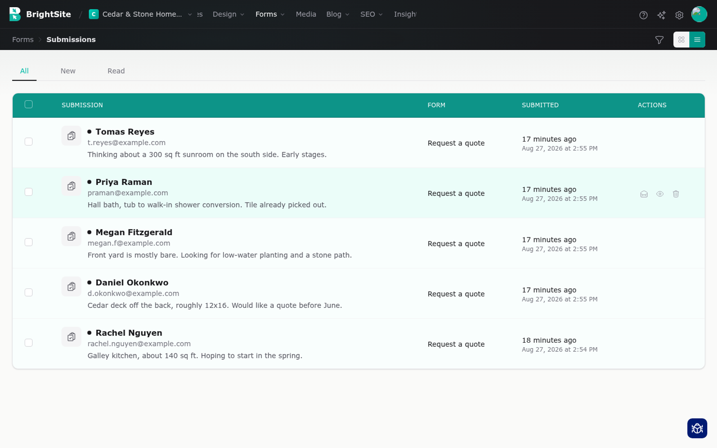Check the Megan Fitzgerald row checkbox
Image resolution: width=717 pixels, height=448 pixels.
point(29,242)
